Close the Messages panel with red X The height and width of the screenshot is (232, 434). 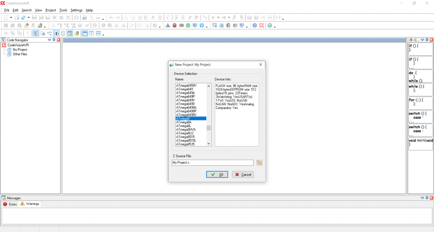click(431, 198)
